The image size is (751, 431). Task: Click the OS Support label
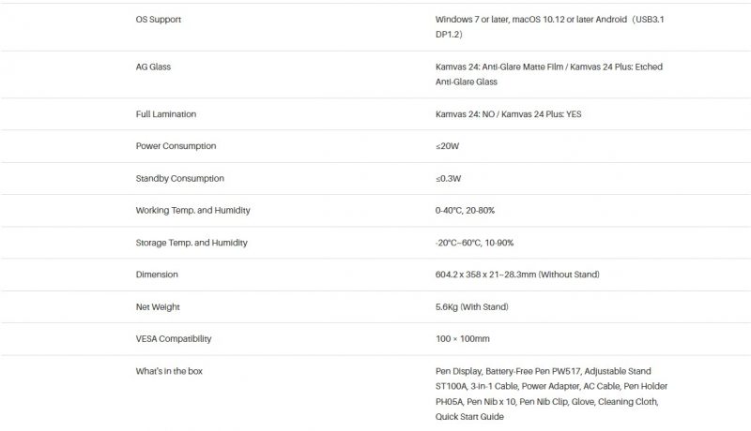pyautogui.click(x=158, y=20)
